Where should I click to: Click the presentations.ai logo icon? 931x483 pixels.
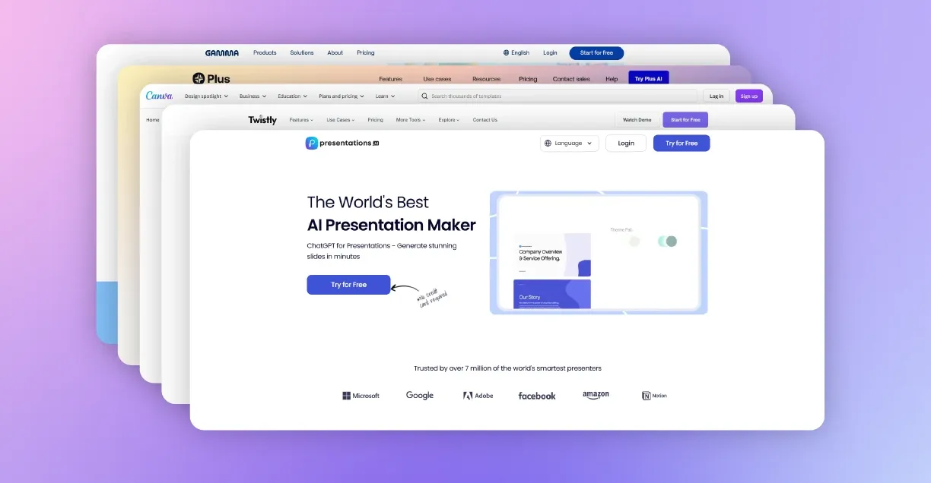click(x=312, y=143)
